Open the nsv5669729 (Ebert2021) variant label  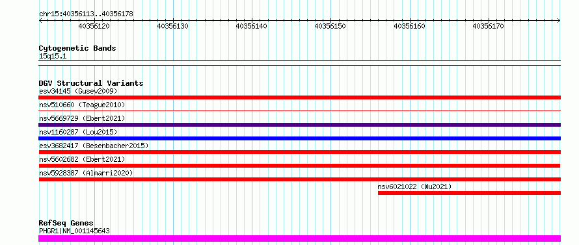[x=82, y=118]
